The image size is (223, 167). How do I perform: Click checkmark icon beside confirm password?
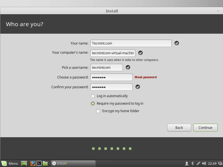pos(137,87)
